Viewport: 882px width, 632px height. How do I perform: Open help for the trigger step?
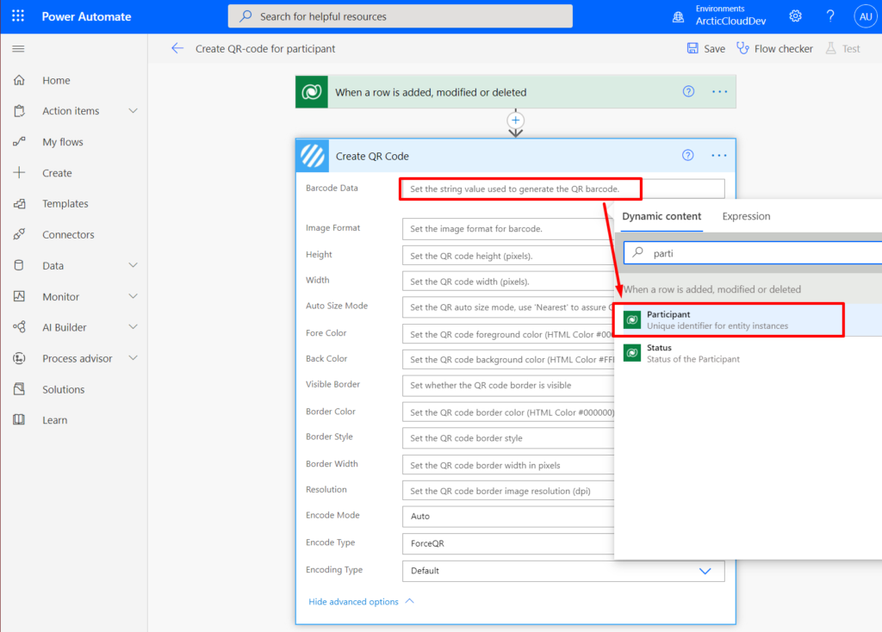(x=688, y=91)
